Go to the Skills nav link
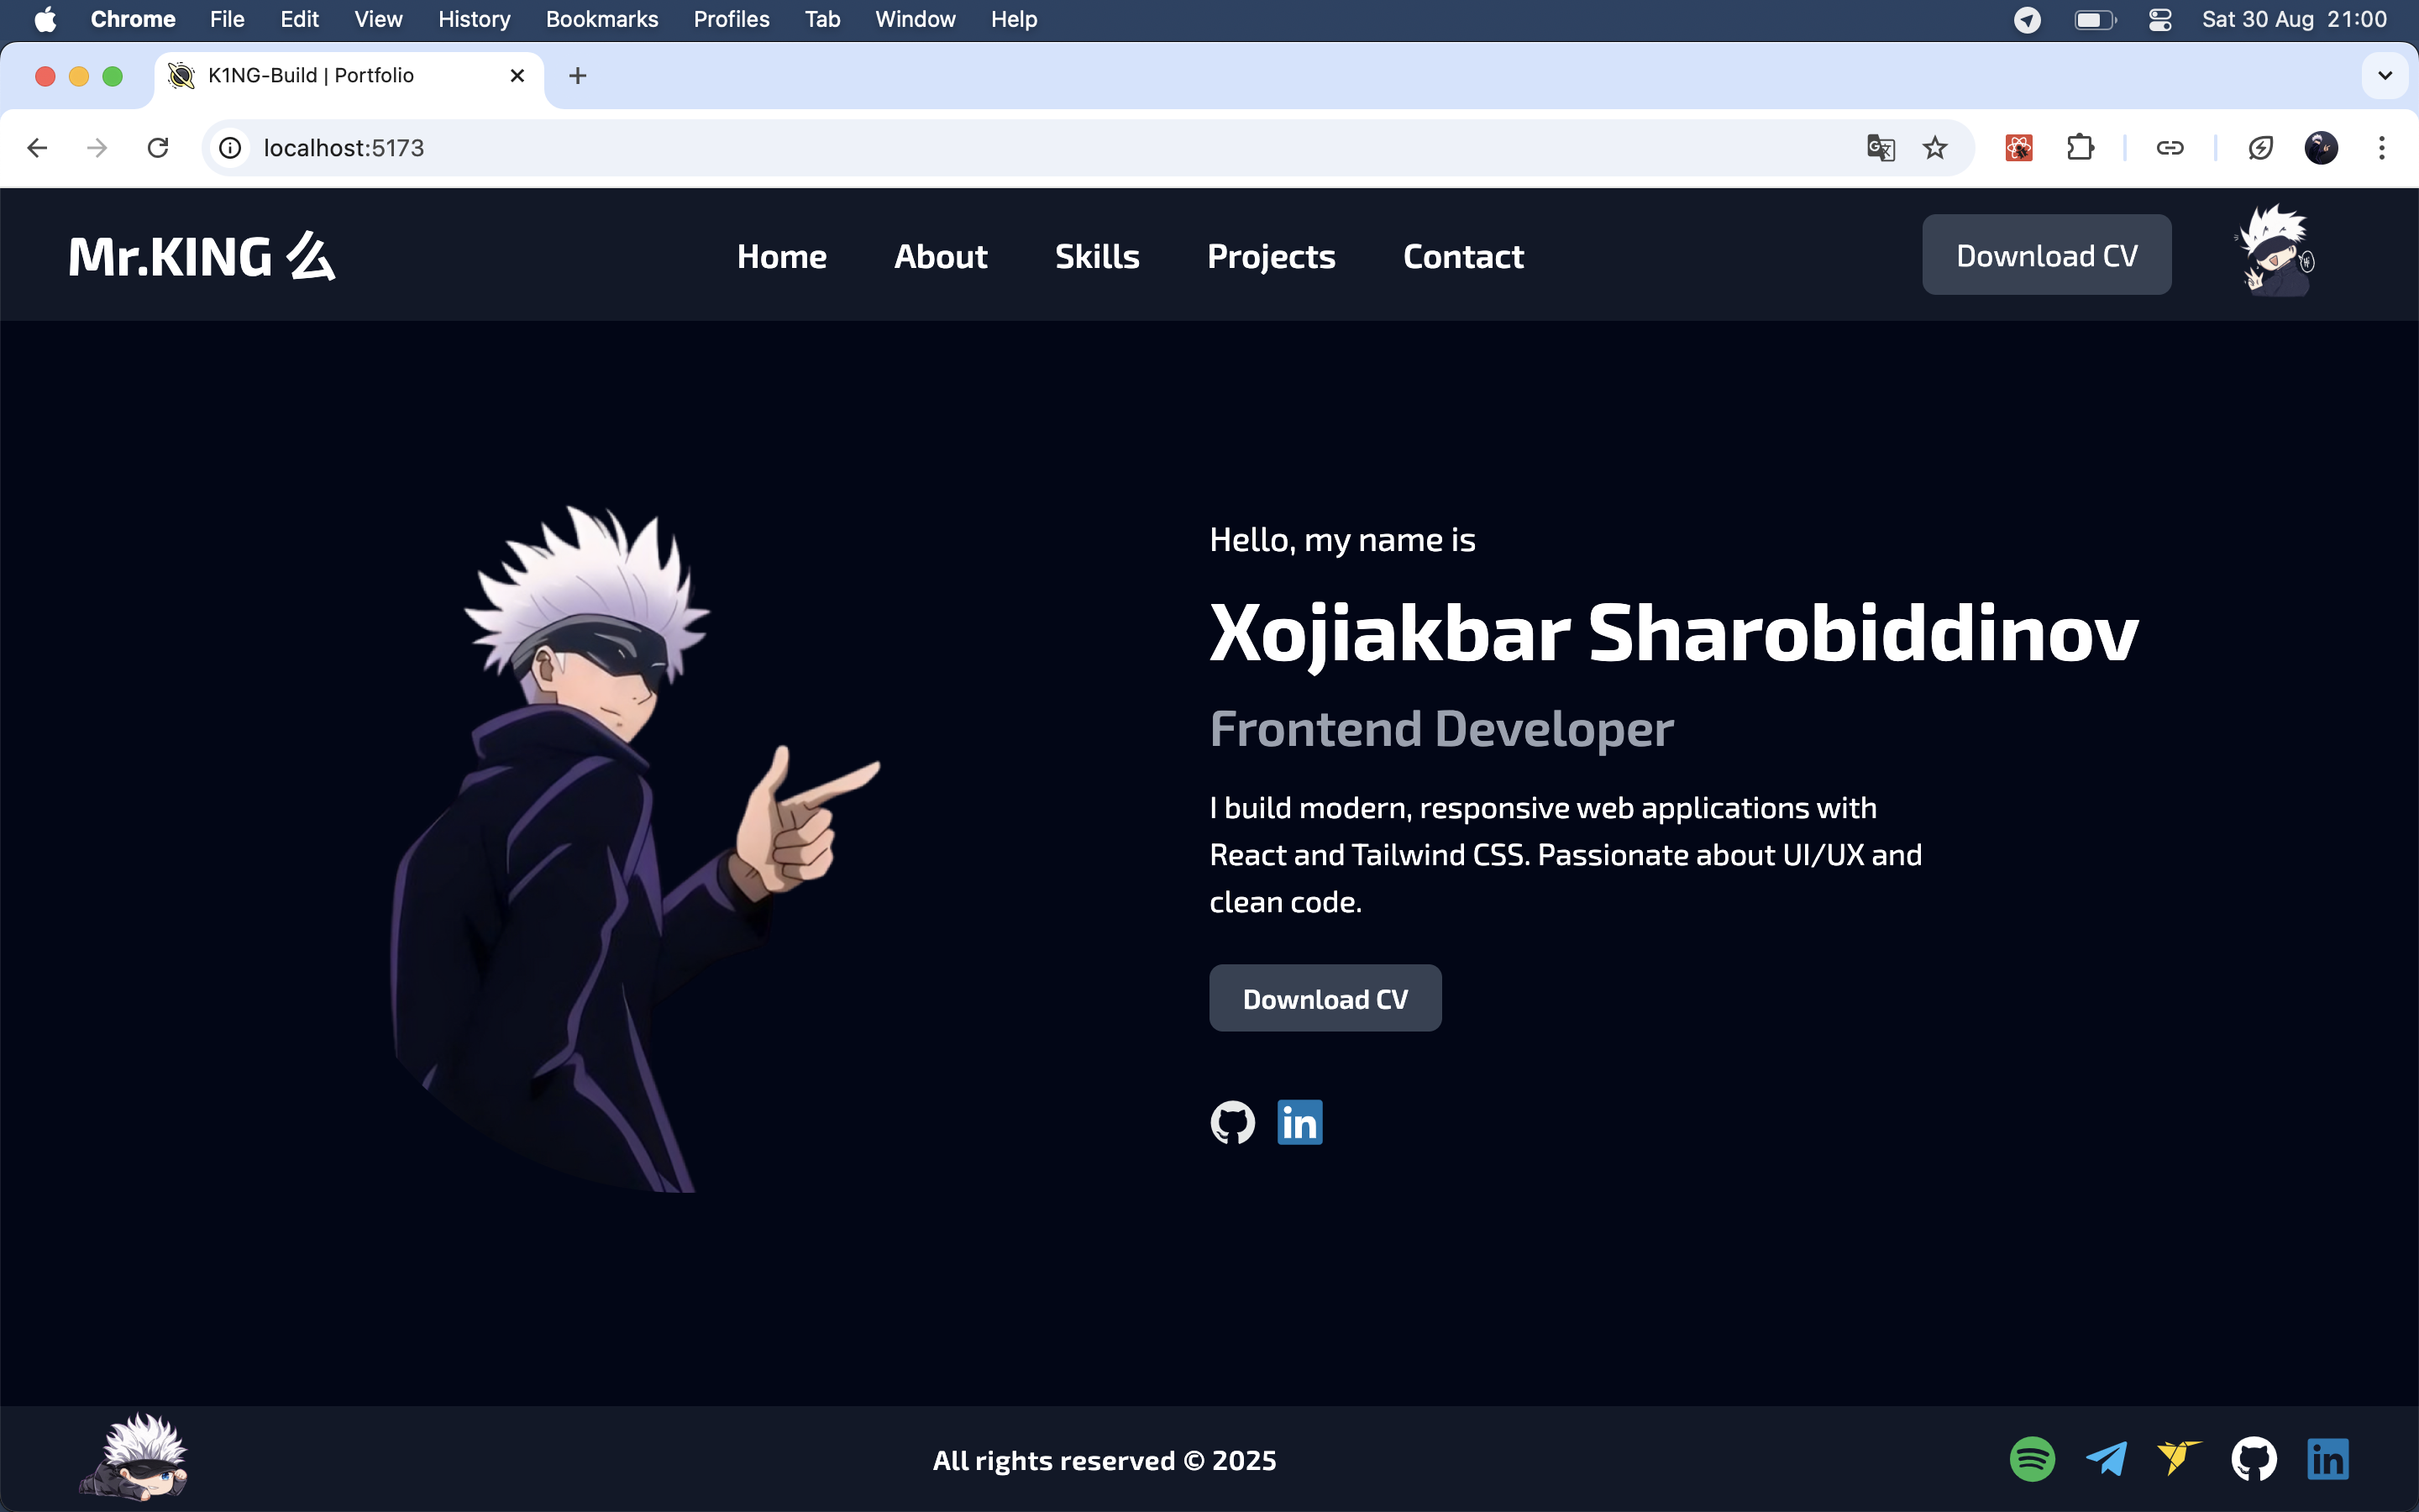Viewport: 2419px width, 1512px height. point(1098,256)
